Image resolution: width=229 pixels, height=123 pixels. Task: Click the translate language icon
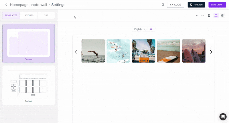[151, 29]
